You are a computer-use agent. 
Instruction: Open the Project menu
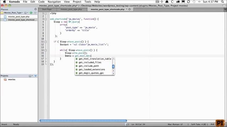point(77,2)
